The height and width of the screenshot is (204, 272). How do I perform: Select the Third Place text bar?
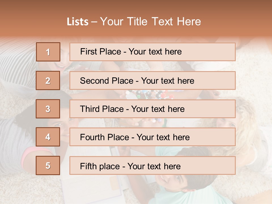click(152, 109)
